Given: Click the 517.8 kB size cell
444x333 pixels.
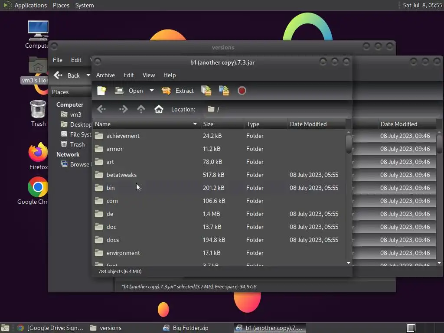Looking at the screenshot, I should (x=213, y=175).
